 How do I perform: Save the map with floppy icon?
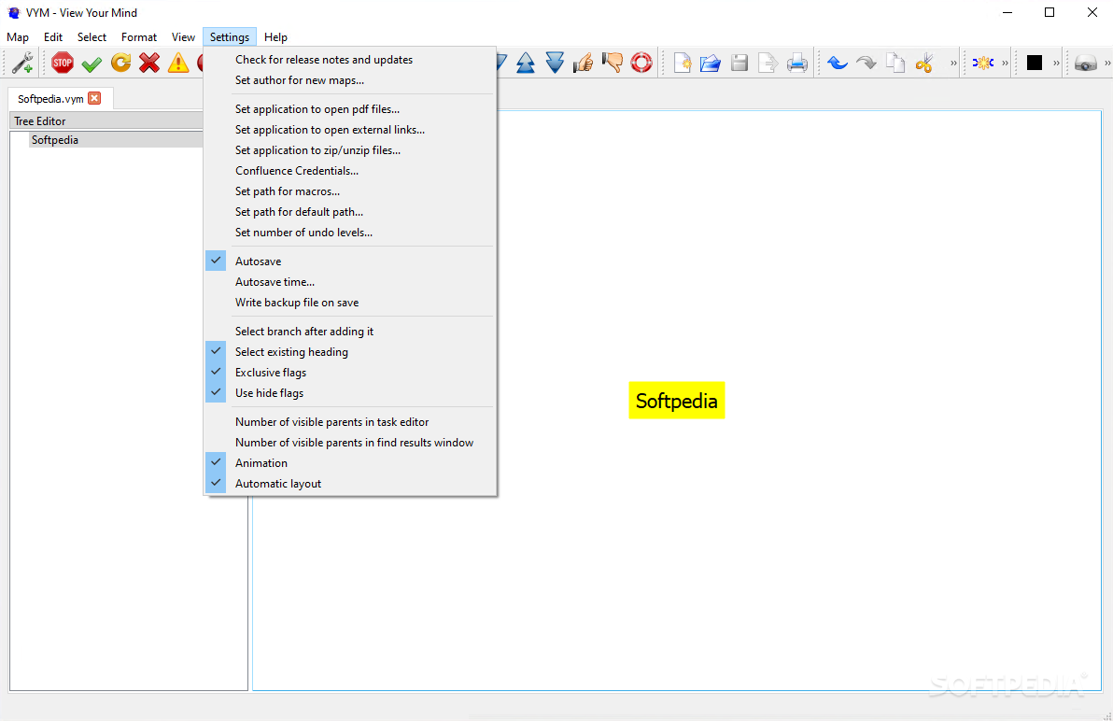[x=740, y=64]
